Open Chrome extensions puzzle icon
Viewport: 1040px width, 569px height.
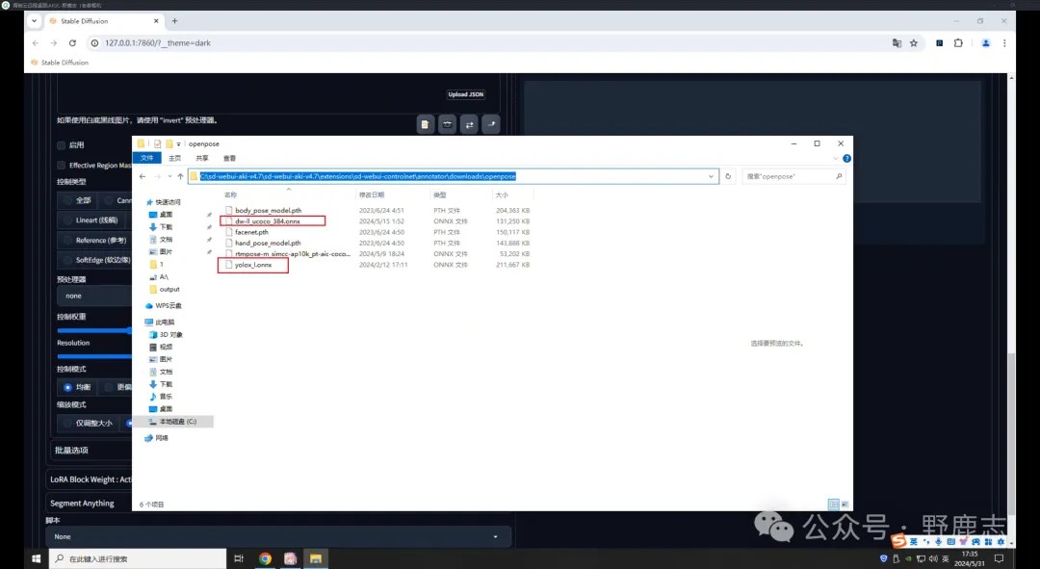tap(958, 43)
